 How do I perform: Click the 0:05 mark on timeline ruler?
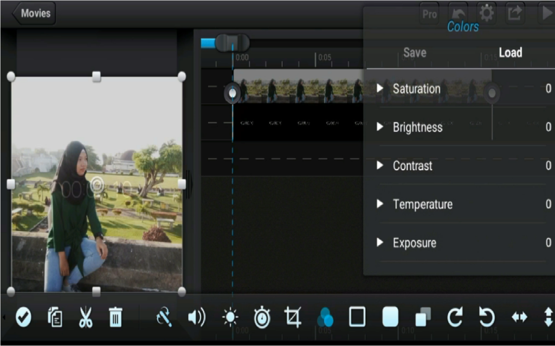click(x=325, y=57)
